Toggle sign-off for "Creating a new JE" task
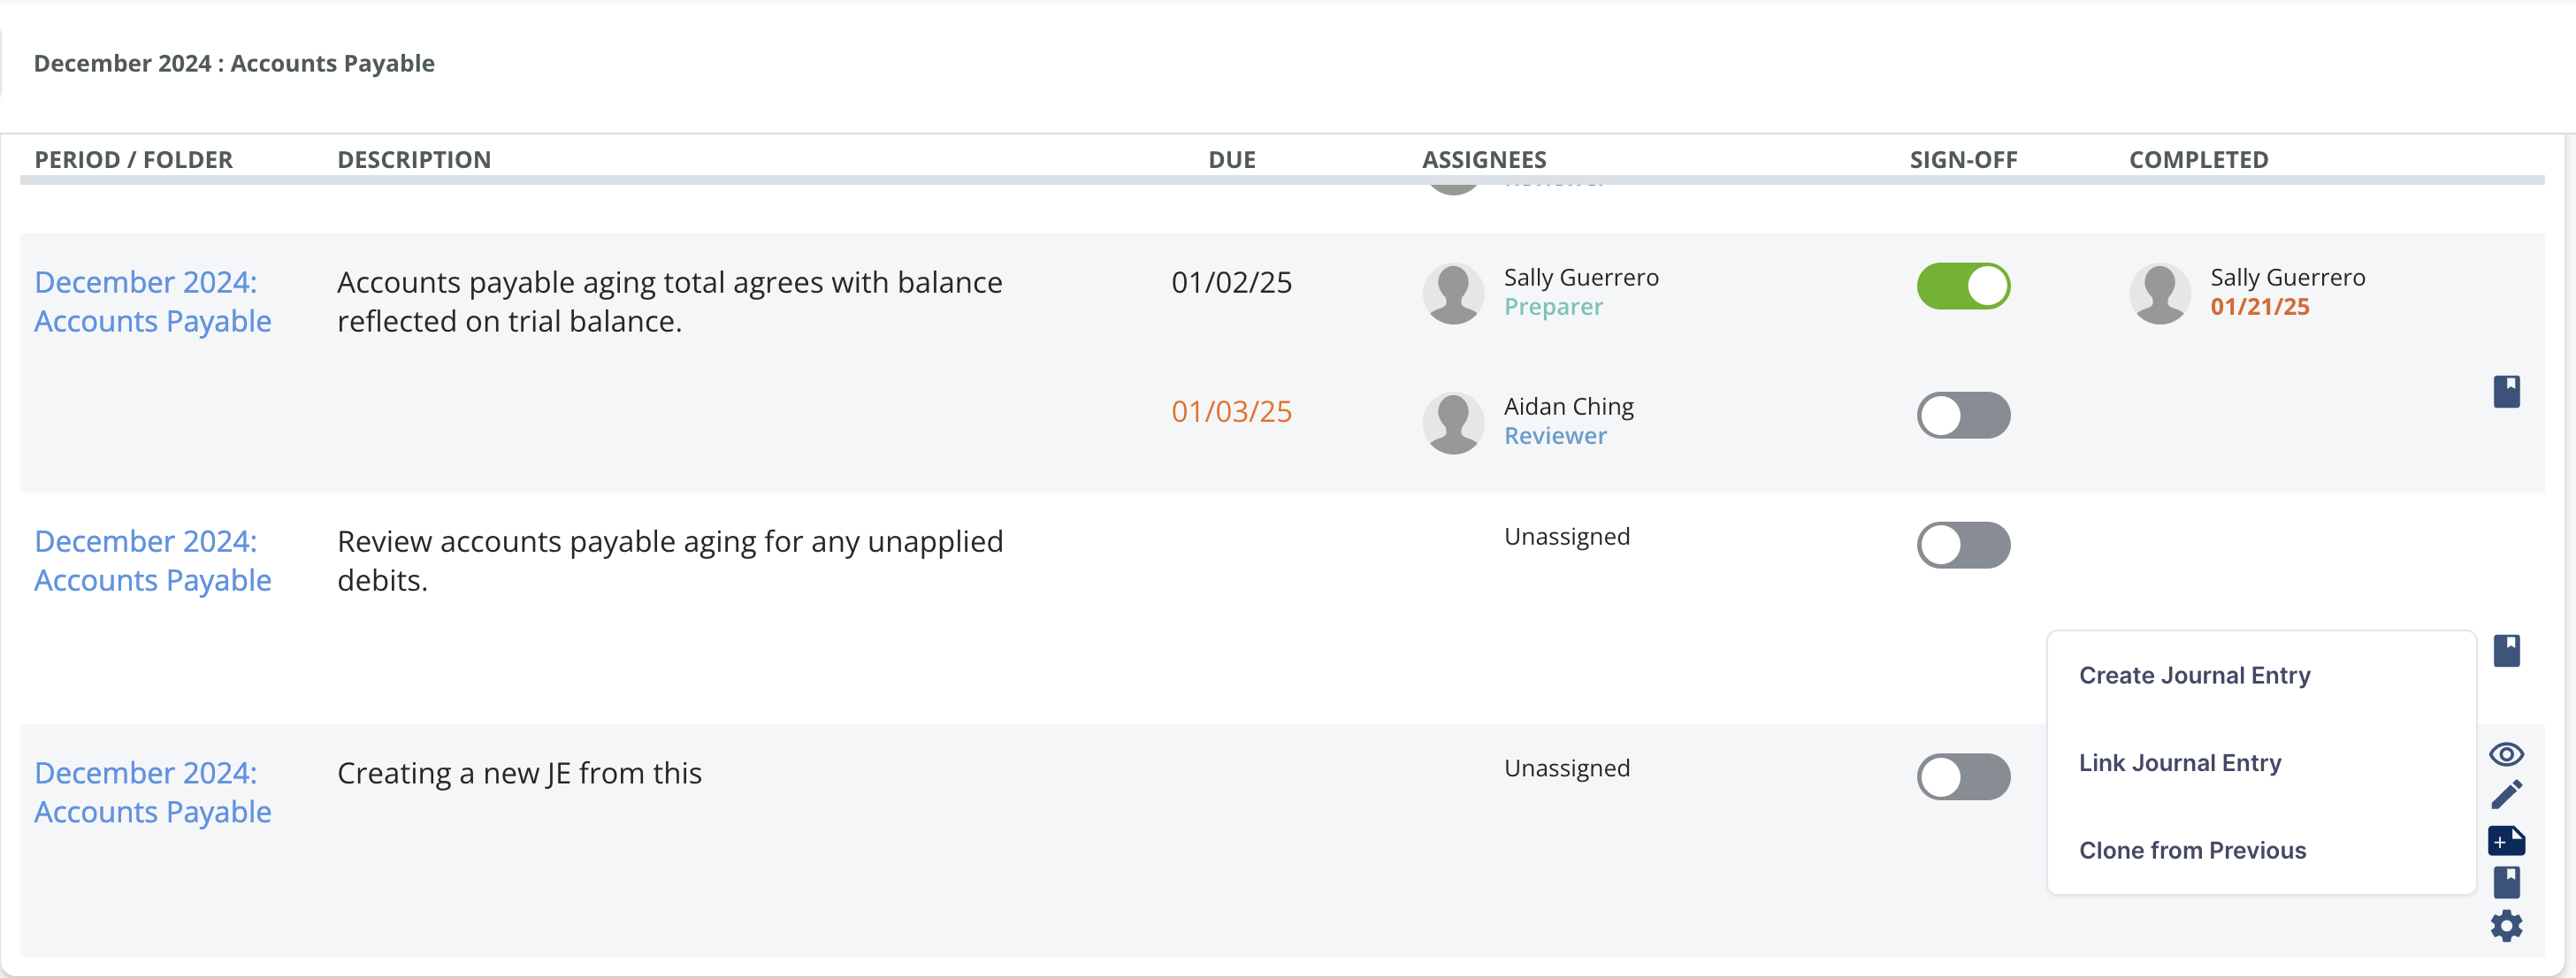Image resolution: width=2576 pixels, height=978 pixels. [1963, 777]
